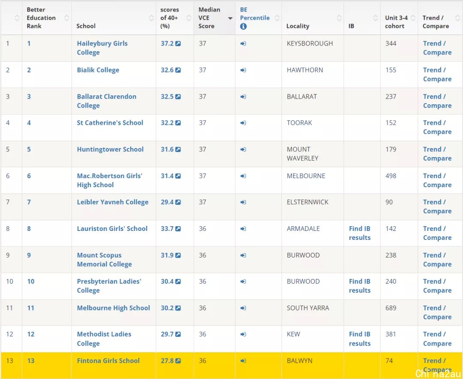Open the Haileybury Girls College link
Image resolution: width=463 pixels, height=379 pixels.
pyautogui.click(x=102, y=48)
